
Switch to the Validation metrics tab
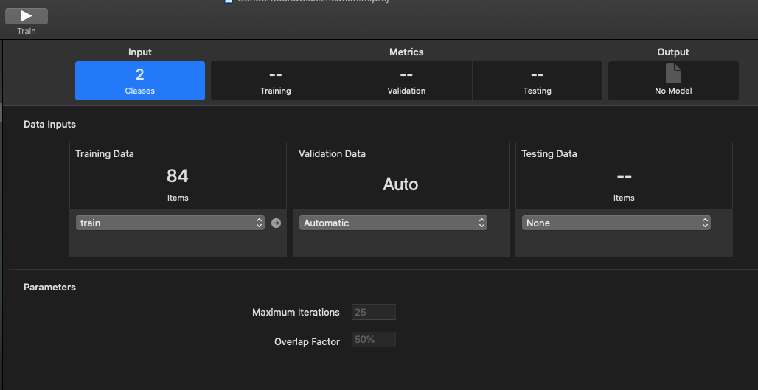(406, 80)
